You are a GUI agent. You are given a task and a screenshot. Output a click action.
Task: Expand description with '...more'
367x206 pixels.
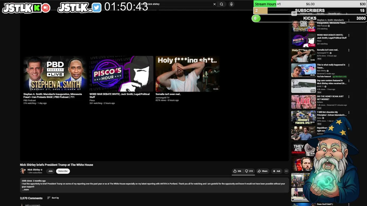(x=26, y=190)
